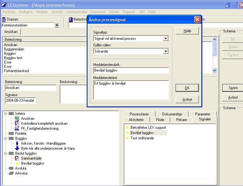Open the Moduler menu

click(42, 12)
